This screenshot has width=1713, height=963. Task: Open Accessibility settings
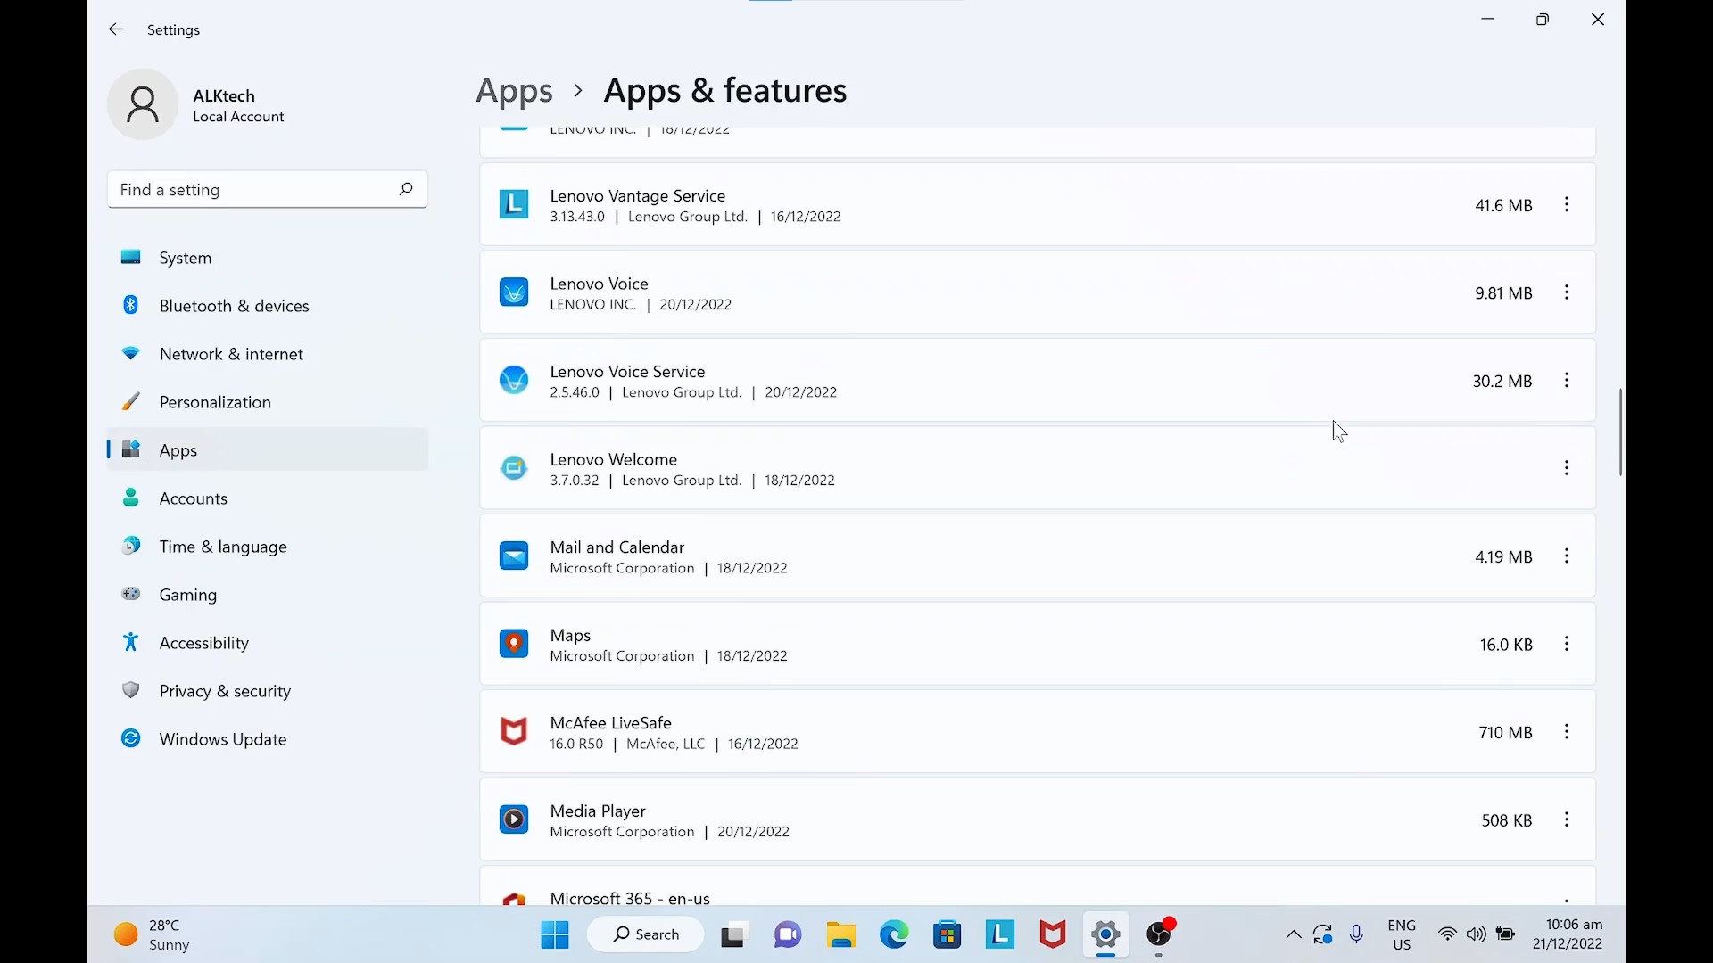(268, 643)
